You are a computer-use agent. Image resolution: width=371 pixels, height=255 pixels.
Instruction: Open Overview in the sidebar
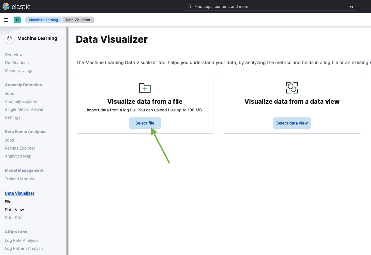[x=14, y=55]
